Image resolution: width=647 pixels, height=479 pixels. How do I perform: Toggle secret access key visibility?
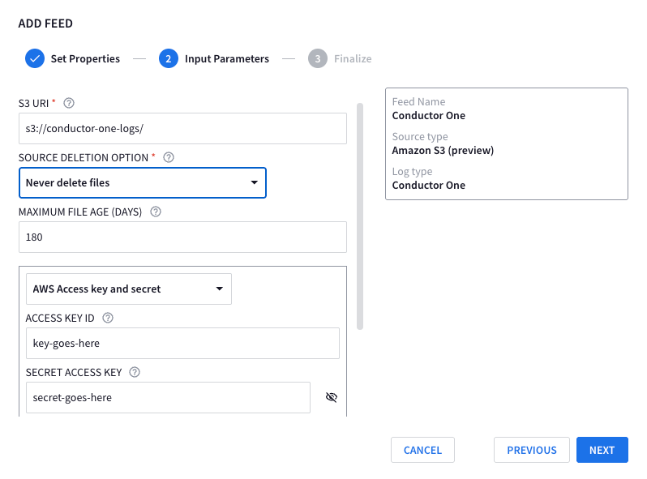pos(331,397)
